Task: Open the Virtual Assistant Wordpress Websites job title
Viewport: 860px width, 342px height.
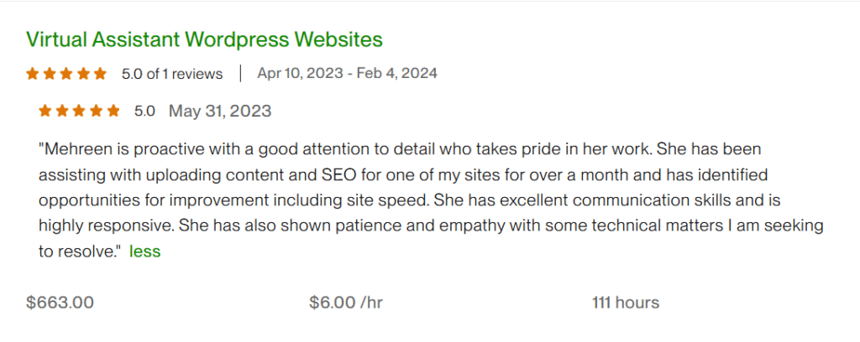Action: pos(204,39)
